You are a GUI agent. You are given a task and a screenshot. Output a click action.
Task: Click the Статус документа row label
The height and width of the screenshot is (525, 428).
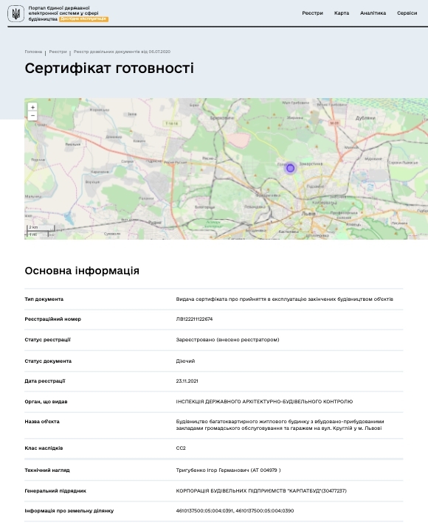(48, 361)
